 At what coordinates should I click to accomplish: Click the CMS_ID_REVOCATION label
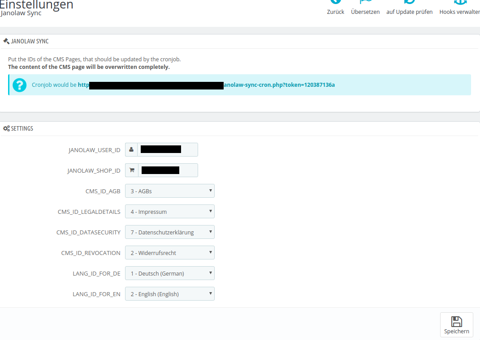coord(91,253)
